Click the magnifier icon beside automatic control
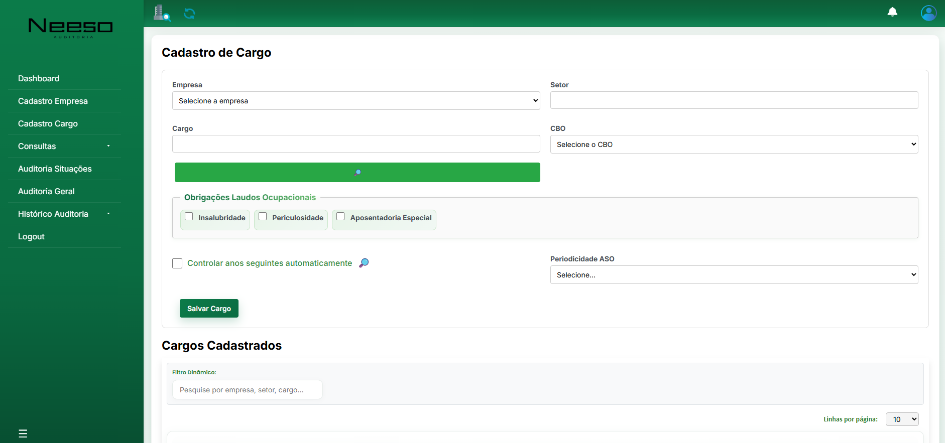 (364, 263)
